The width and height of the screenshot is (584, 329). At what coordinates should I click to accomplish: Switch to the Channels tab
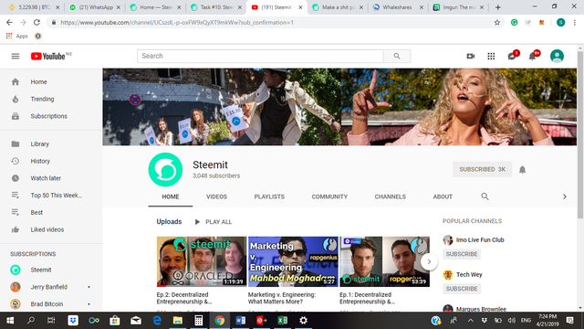pyautogui.click(x=390, y=196)
